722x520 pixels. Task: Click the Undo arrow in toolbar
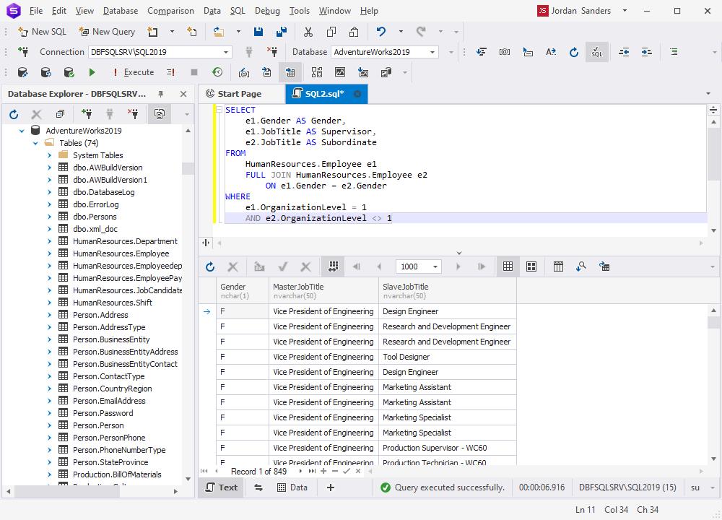click(x=380, y=32)
